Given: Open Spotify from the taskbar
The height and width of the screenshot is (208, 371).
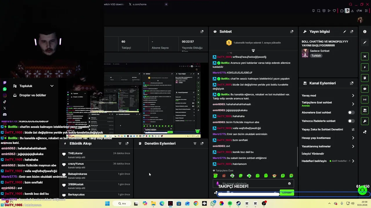Looking at the screenshot, I should pos(230,203).
